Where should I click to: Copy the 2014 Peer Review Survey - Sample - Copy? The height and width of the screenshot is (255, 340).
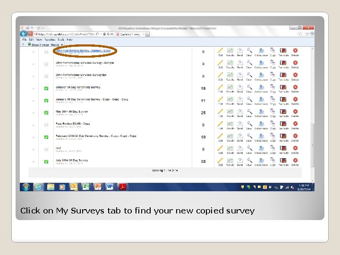coord(273,52)
